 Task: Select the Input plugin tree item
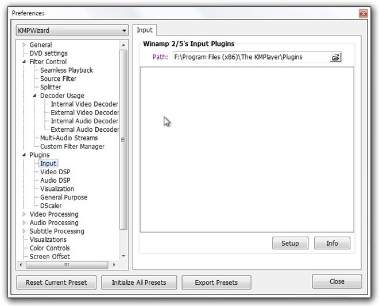[48, 163]
